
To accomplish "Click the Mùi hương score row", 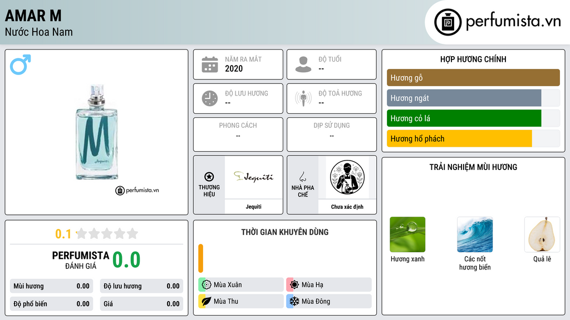I will [x=51, y=286].
